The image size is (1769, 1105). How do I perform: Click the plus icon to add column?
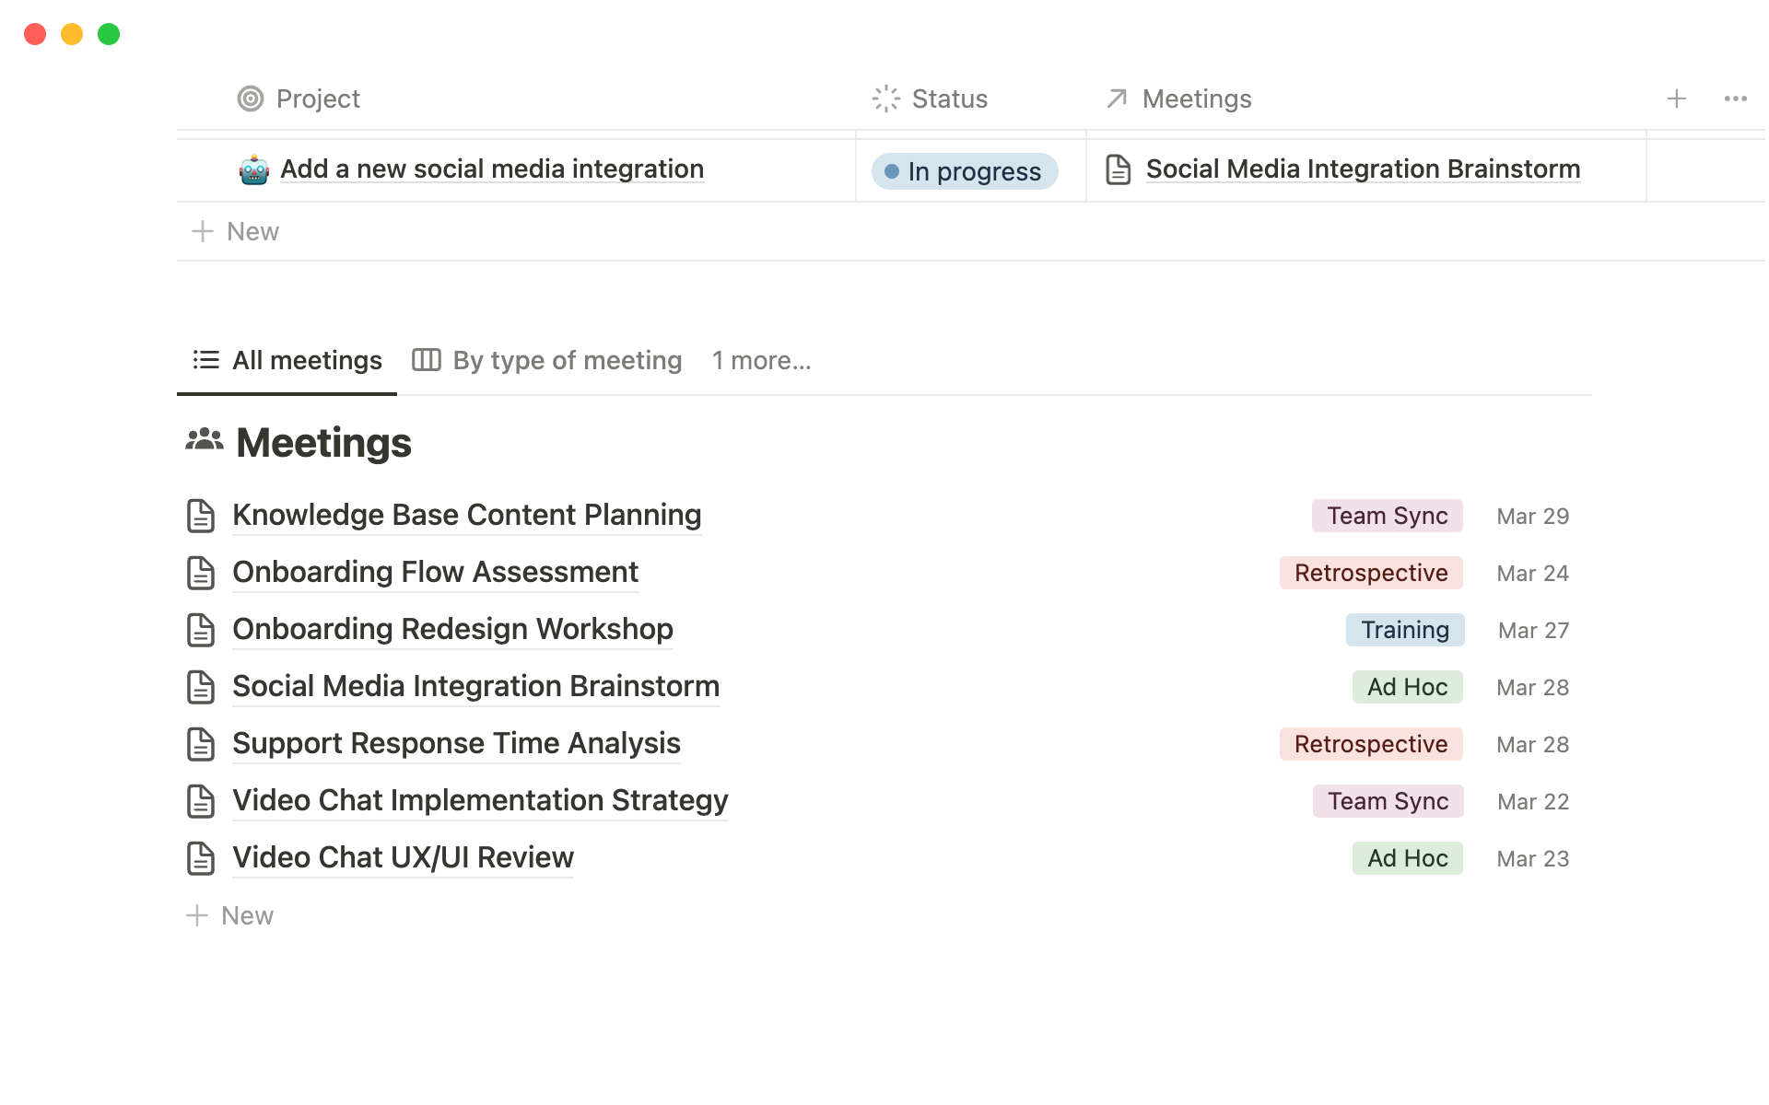1676,99
